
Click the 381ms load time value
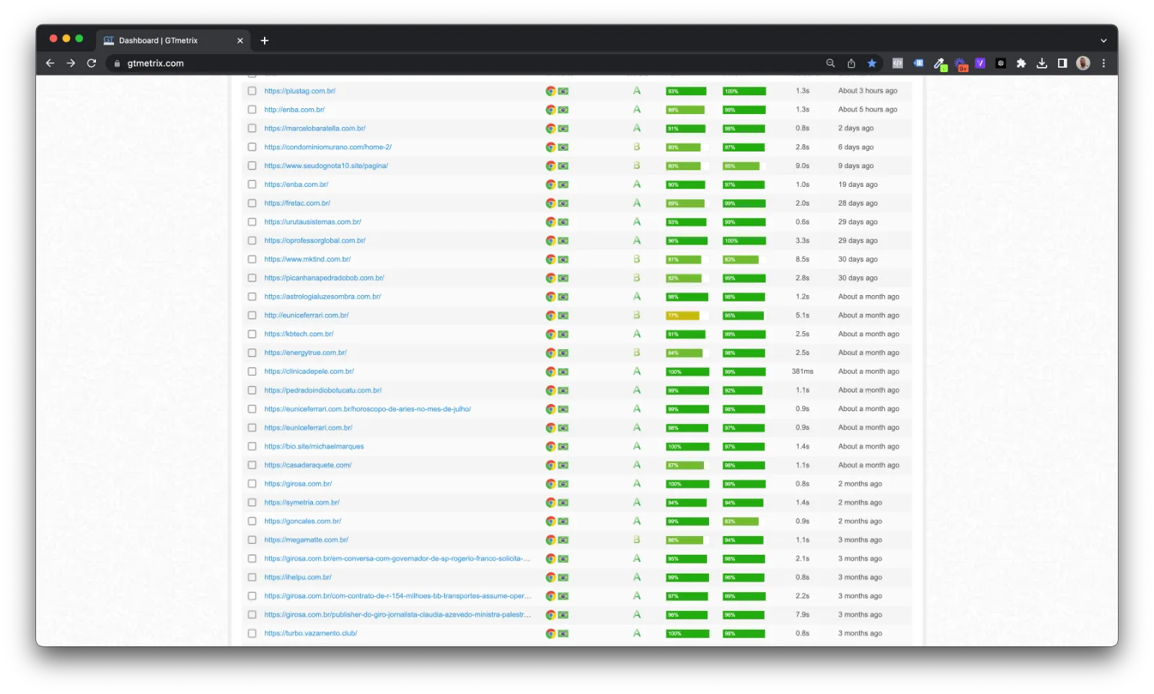click(x=803, y=372)
